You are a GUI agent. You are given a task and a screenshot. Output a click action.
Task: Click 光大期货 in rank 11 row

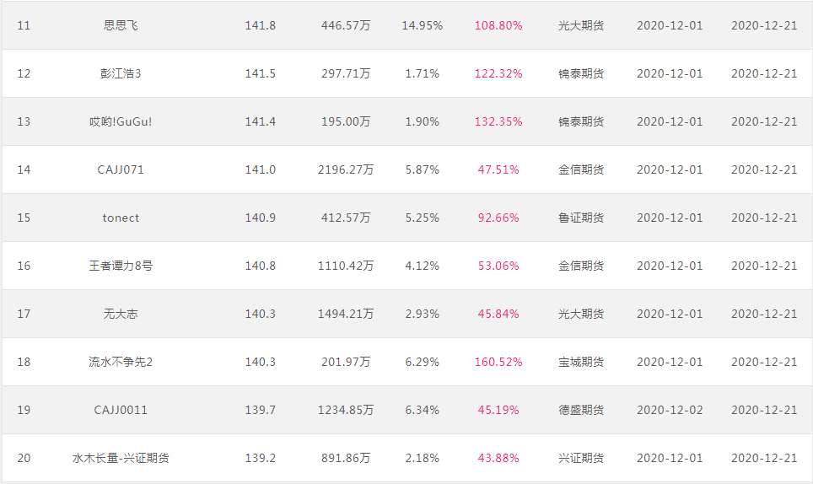coord(581,25)
